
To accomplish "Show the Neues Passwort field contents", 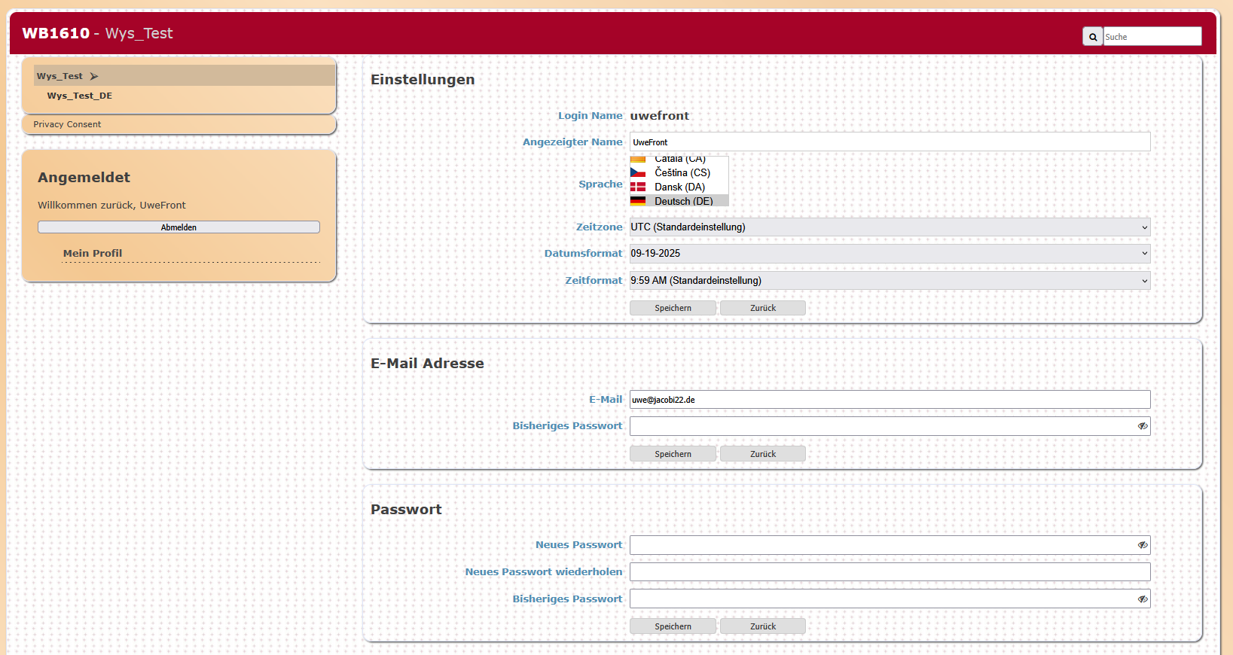I will (1143, 545).
